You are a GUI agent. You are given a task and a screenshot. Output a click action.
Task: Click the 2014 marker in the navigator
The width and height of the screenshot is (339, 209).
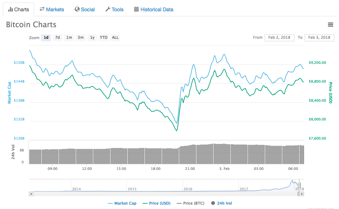[76, 189]
